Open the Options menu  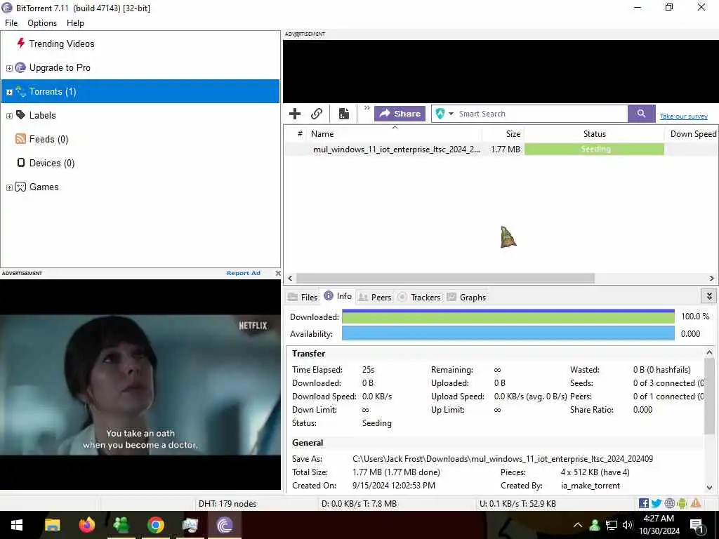[x=42, y=23]
